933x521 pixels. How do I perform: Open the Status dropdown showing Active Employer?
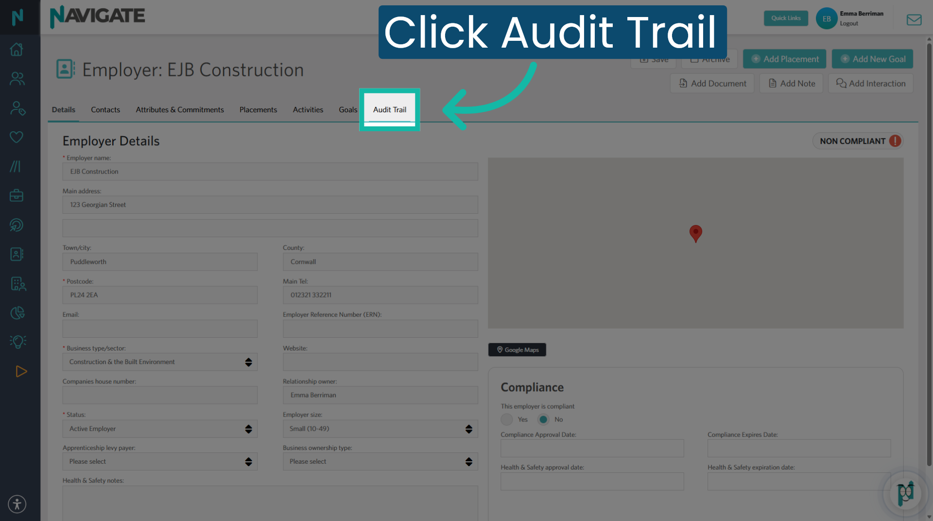click(x=160, y=429)
